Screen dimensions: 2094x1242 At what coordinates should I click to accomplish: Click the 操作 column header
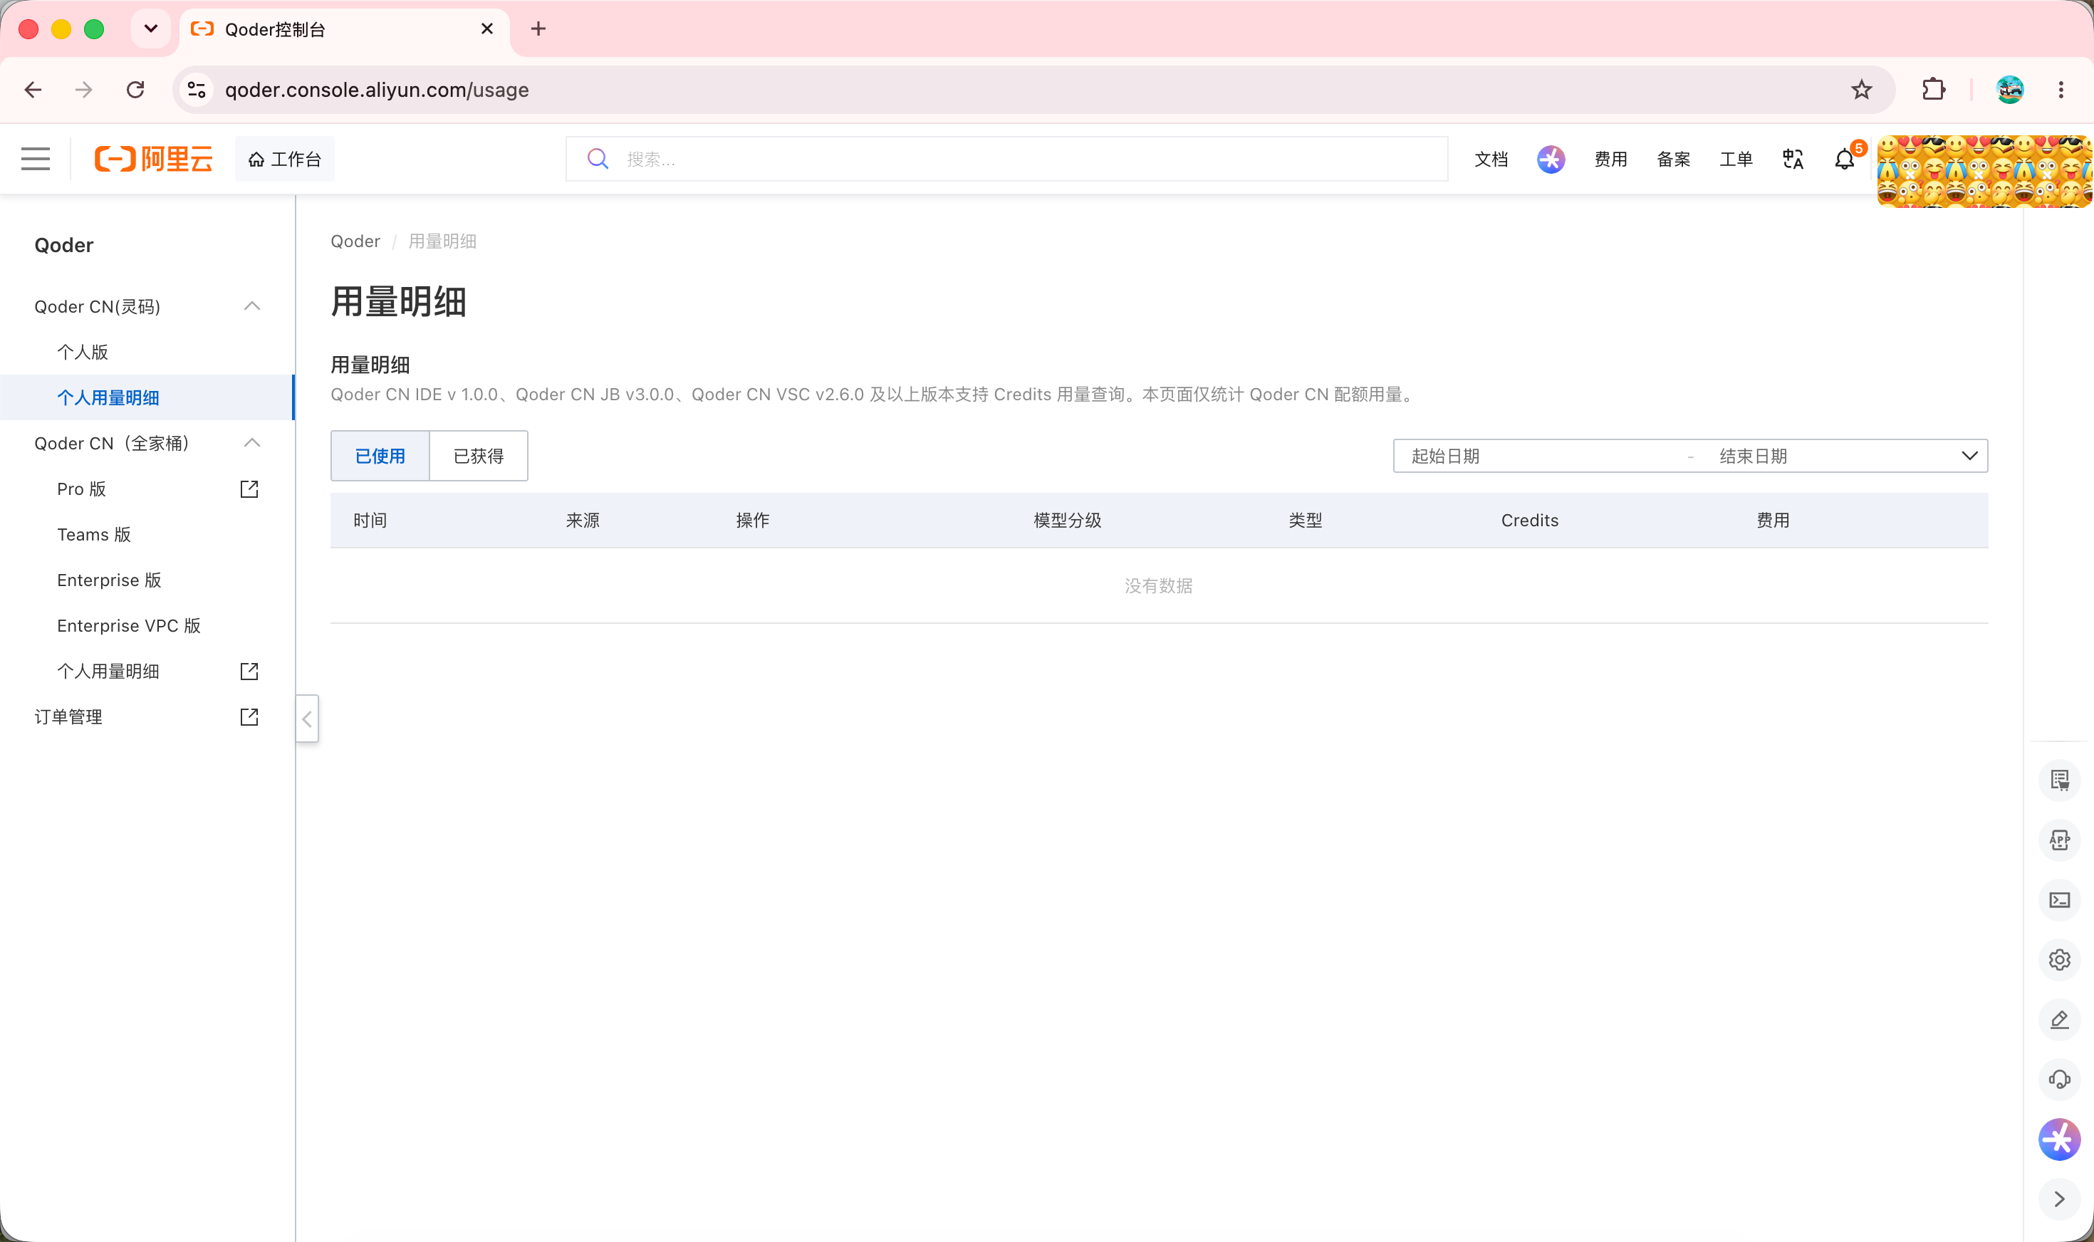coord(752,521)
